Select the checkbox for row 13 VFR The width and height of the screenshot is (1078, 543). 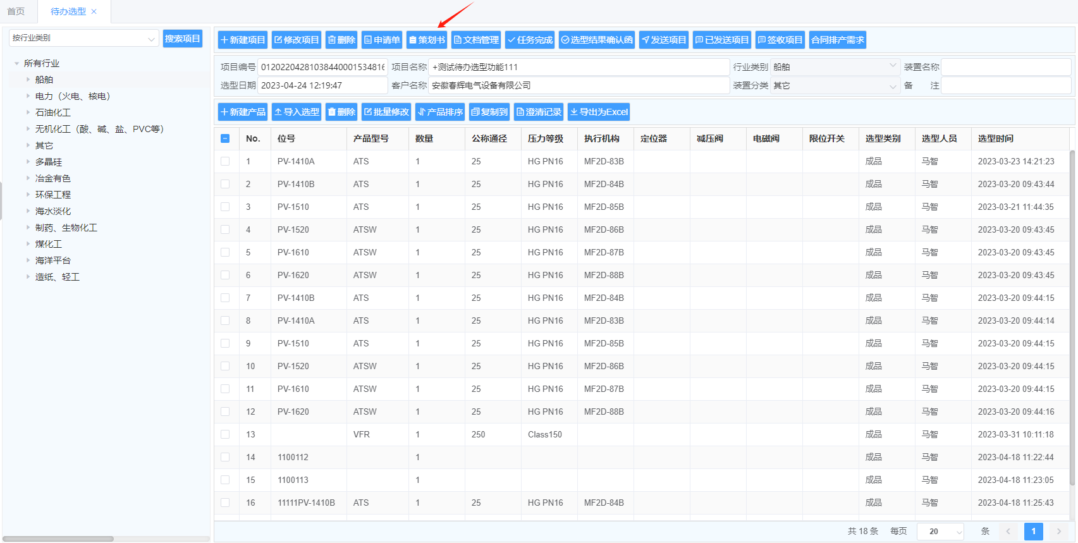coord(225,434)
